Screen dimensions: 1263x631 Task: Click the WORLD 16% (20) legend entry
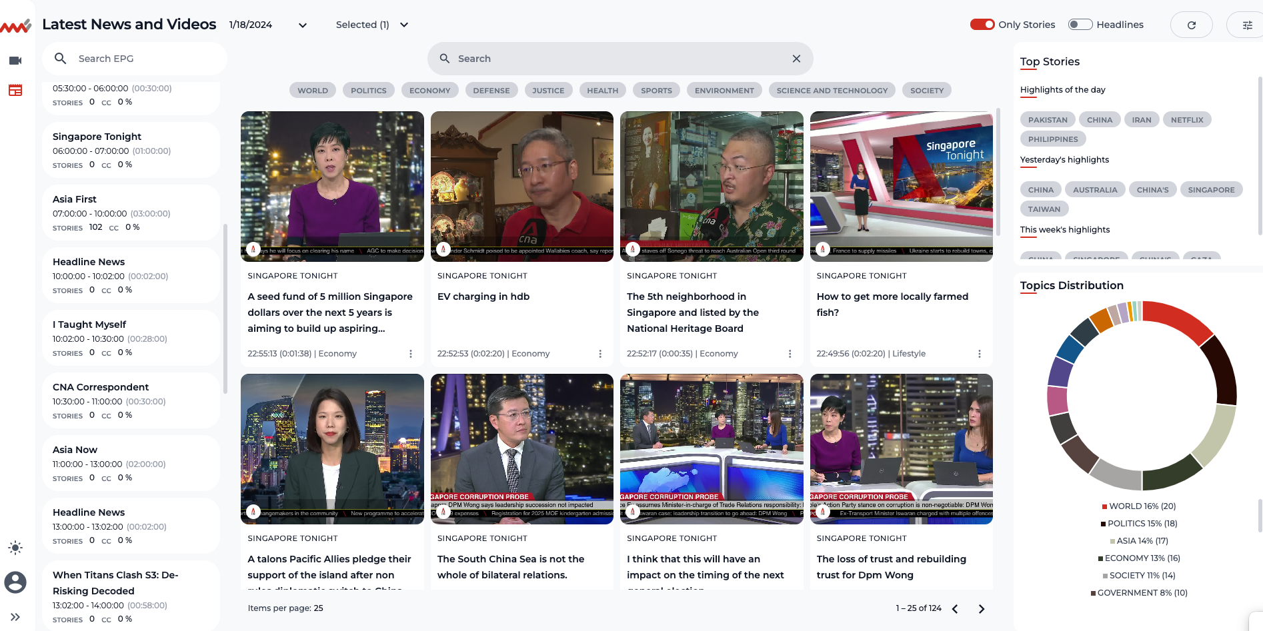coord(1139,506)
